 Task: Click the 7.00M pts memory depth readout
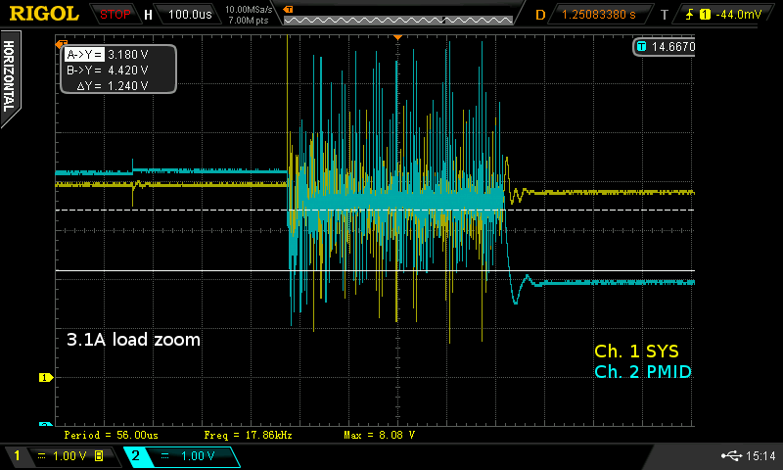(249, 21)
